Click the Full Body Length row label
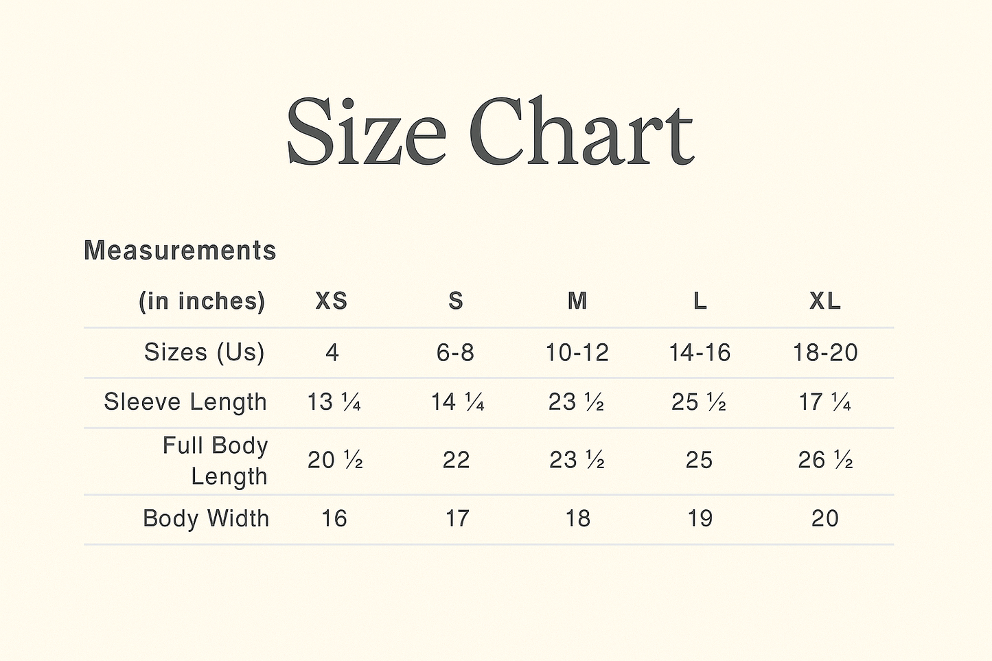 (215, 461)
